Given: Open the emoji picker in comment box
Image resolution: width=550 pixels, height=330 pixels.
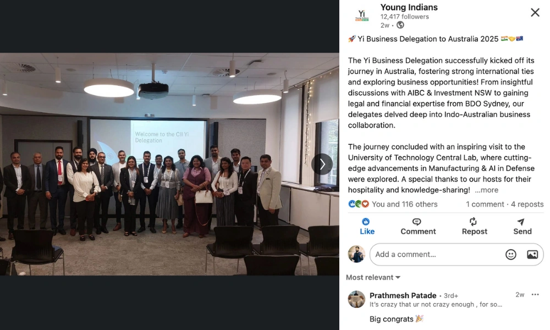Looking at the screenshot, I should (x=511, y=254).
